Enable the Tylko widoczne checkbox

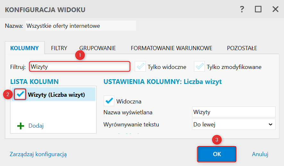click(x=140, y=67)
